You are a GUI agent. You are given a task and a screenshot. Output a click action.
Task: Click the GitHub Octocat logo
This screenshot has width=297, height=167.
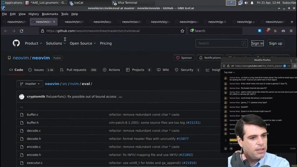pyautogui.click(x=16, y=43)
